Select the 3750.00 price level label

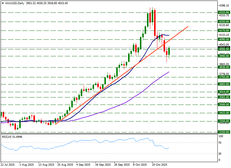tap(224, 77)
